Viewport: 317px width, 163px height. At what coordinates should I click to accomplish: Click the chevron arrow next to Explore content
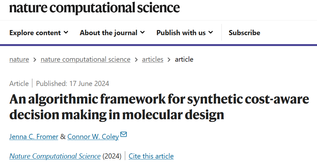pyautogui.click(x=66, y=32)
